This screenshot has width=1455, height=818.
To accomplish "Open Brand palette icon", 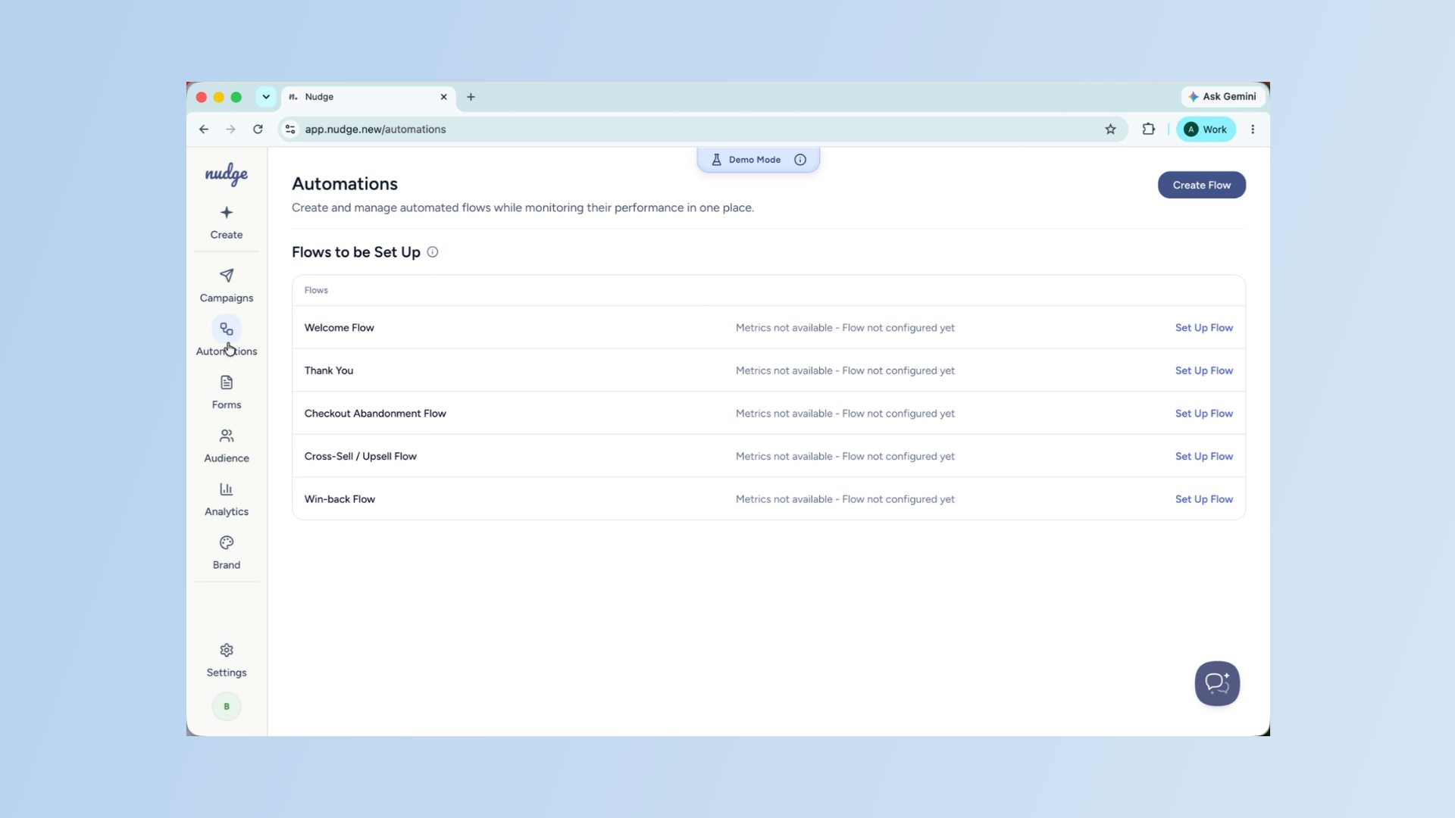I will [227, 542].
